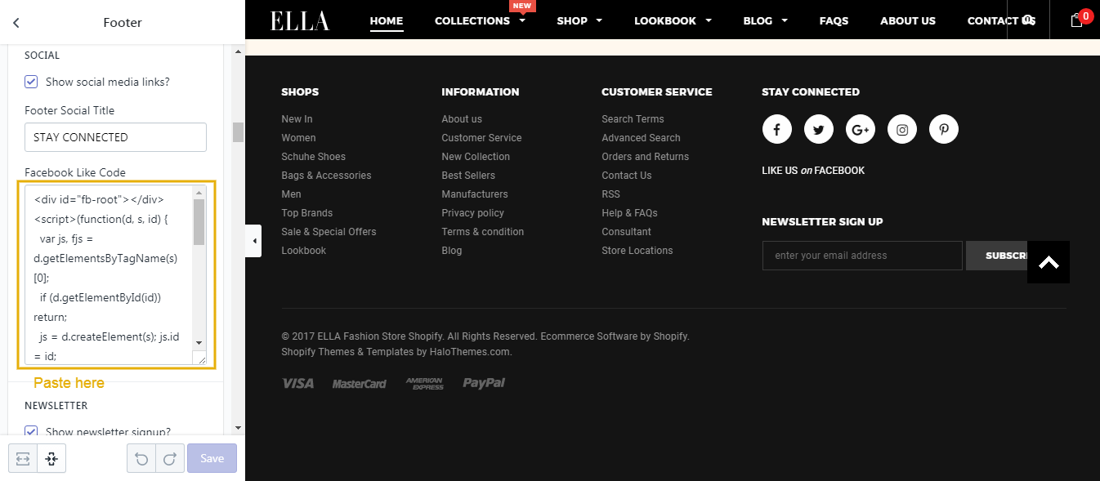Expand the LOOKBOOK nav dropdown arrow
Image resolution: width=1100 pixels, height=481 pixels.
click(x=709, y=21)
